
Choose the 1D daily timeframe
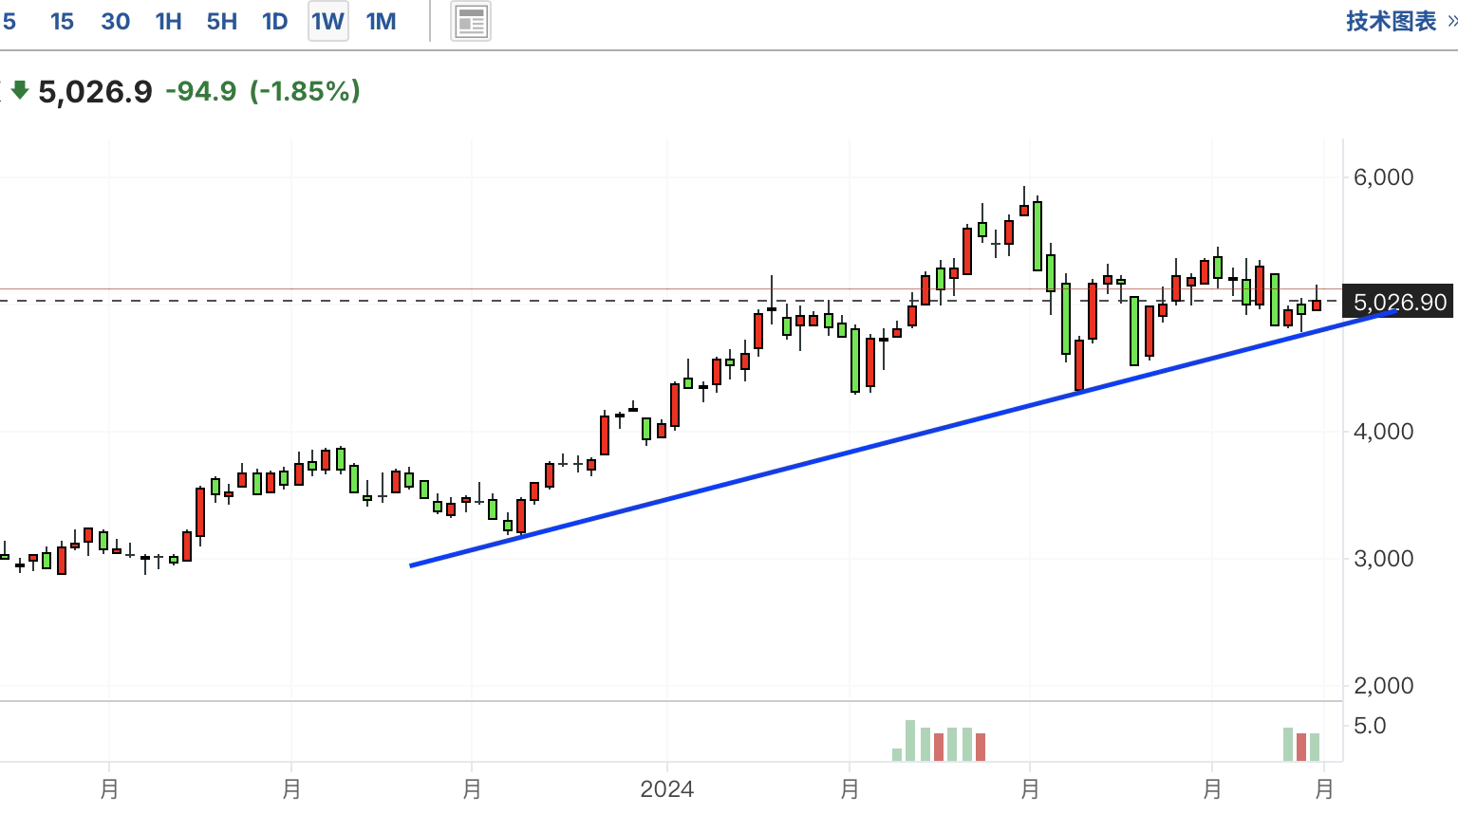[274, 21]
